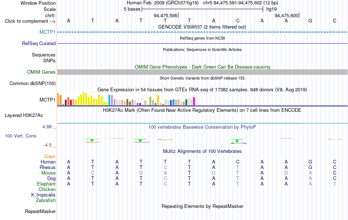
Task: Click 'Publications: Sequences in Scientific Articles' title
Action: click(x=202, y=49)
